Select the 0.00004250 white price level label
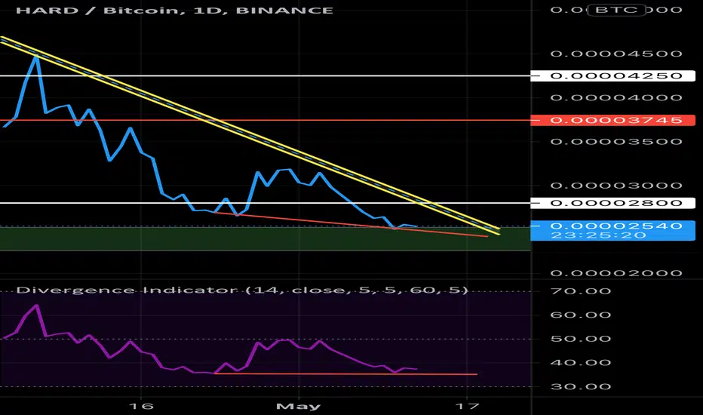The height and width of the screenshot is (415, 703). coord(613,75)
